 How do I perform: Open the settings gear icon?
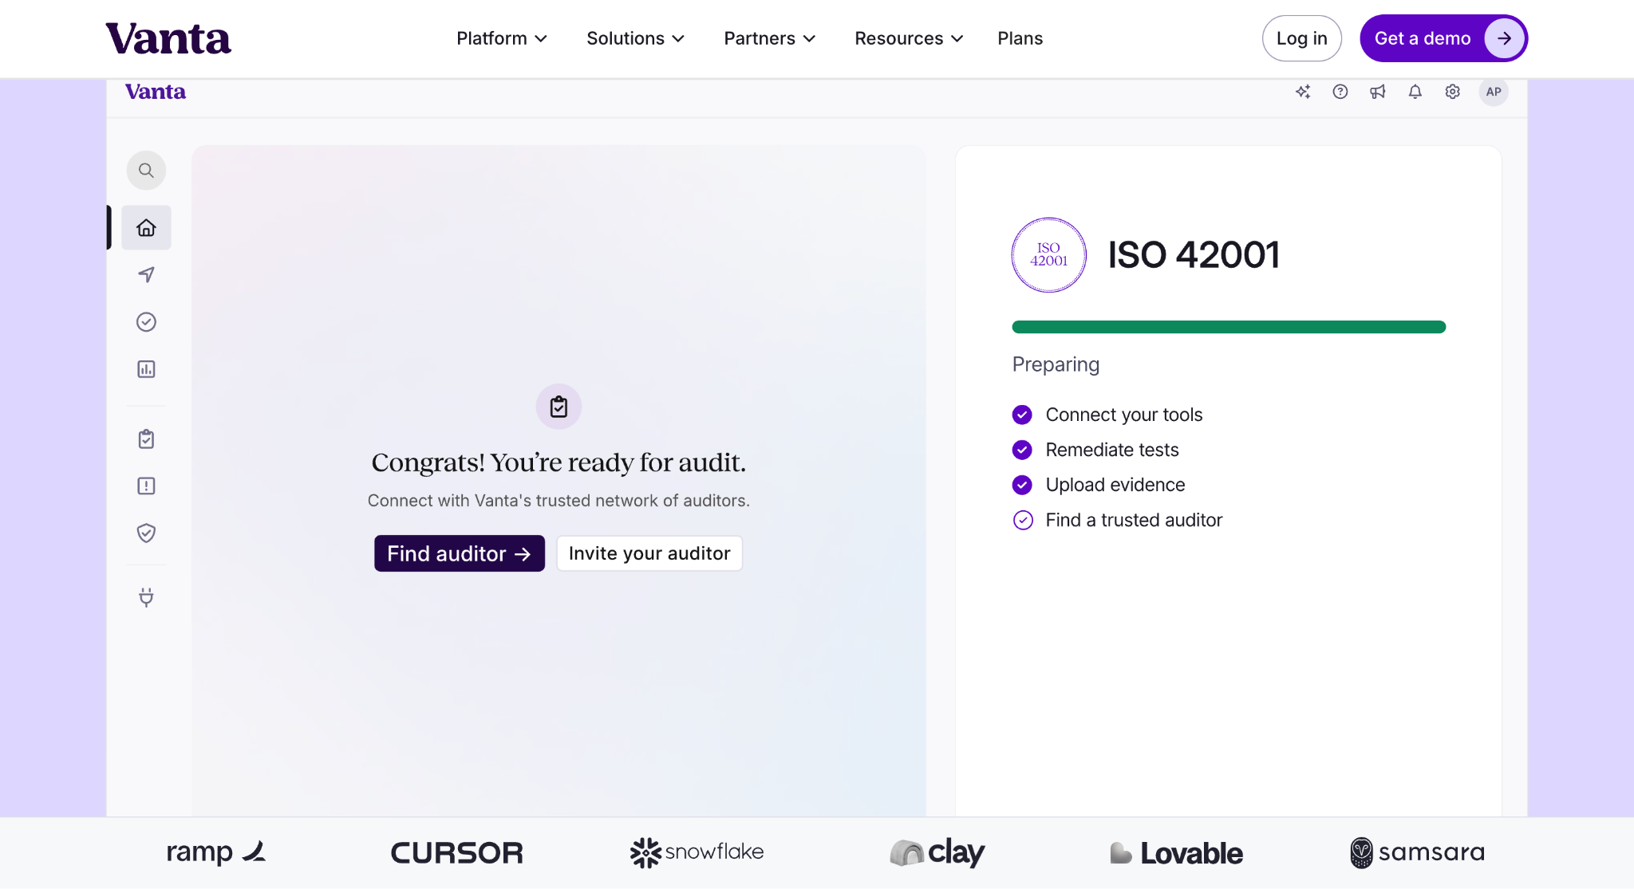pyautogui.click(x=1453, y=92)
